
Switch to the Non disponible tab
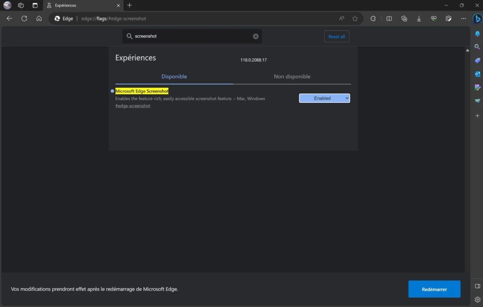pos(292,76)
